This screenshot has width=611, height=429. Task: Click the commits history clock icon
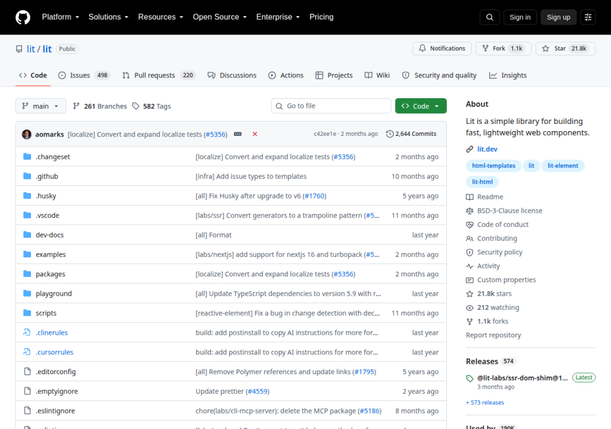click(x=390, y=134)
